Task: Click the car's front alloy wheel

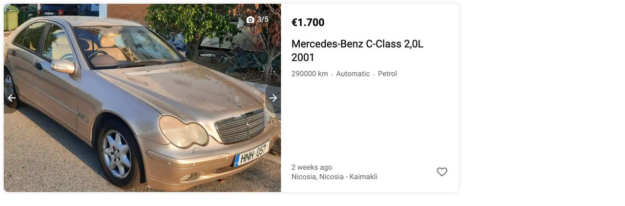Action: 117,154
